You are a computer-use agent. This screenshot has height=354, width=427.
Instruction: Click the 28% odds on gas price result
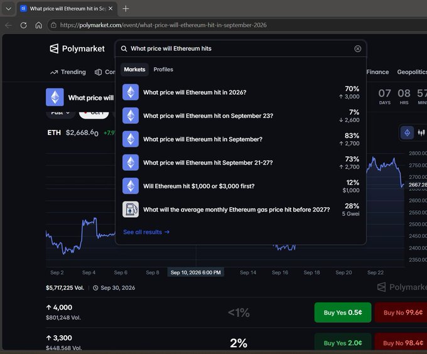click(x=352, y=206)
